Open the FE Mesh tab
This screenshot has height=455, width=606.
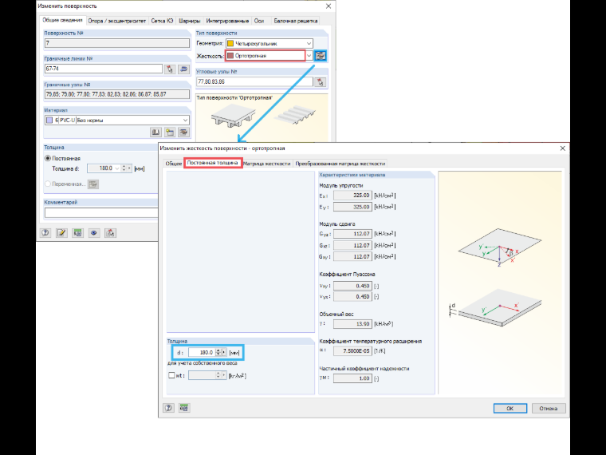(162, 21)
